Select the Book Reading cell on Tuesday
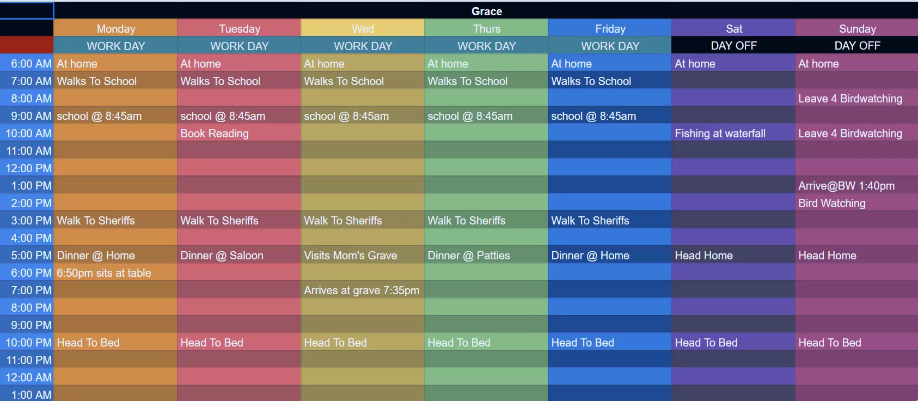This screenshot has width=918, height=401. coord(239,133)
